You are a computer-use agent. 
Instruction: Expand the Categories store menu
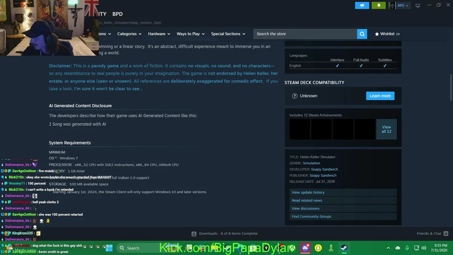[x=130, y=34]
